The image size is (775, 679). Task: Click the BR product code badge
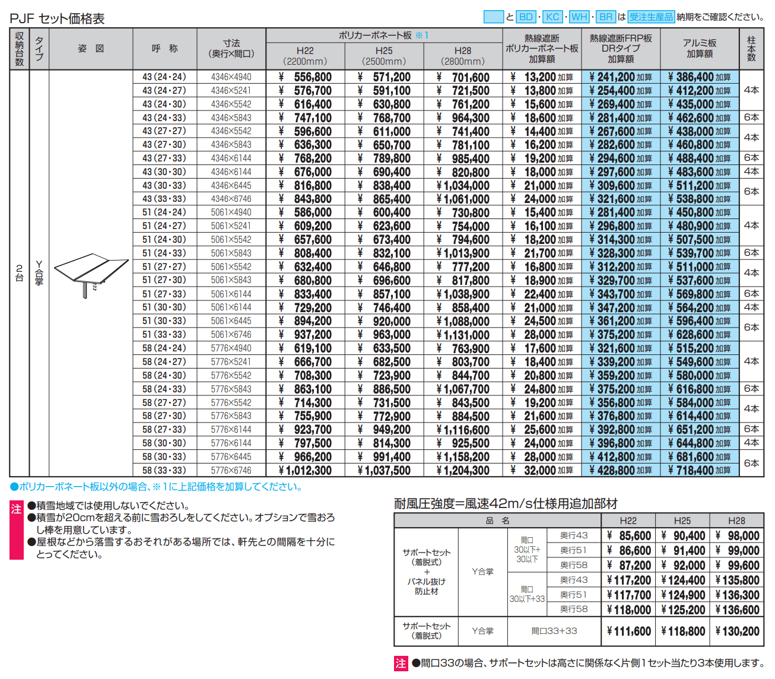(606, 17)
